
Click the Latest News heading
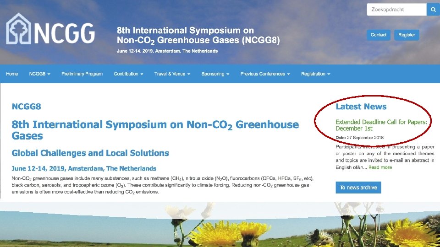(361, 107)
